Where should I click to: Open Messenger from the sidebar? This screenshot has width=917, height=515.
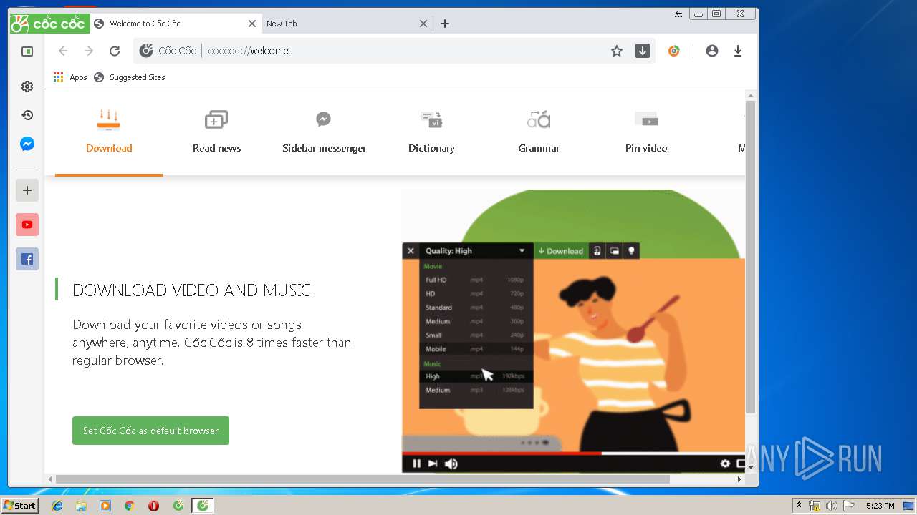27,144
